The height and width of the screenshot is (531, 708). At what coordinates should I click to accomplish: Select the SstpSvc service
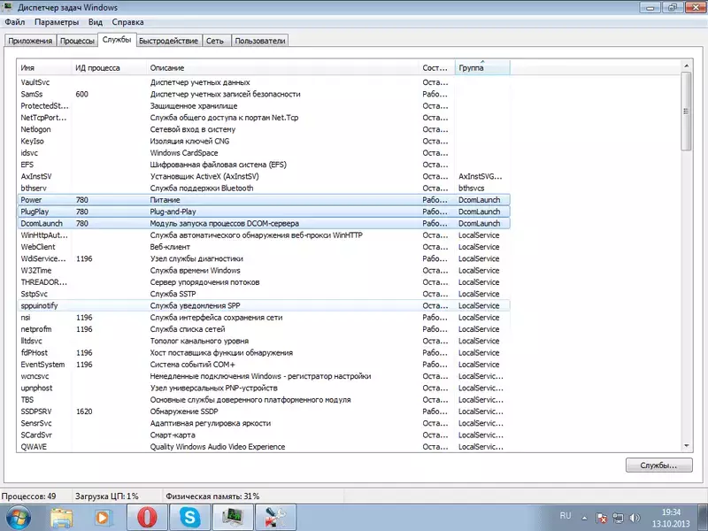pos(264,294)
